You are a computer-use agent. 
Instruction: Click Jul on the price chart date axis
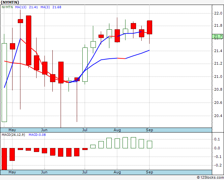[85, 130]
